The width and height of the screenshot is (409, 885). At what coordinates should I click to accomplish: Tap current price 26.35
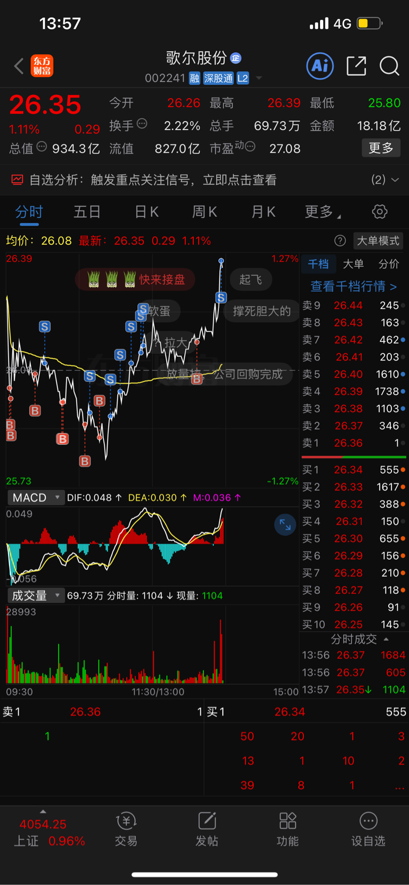[45, 104]
